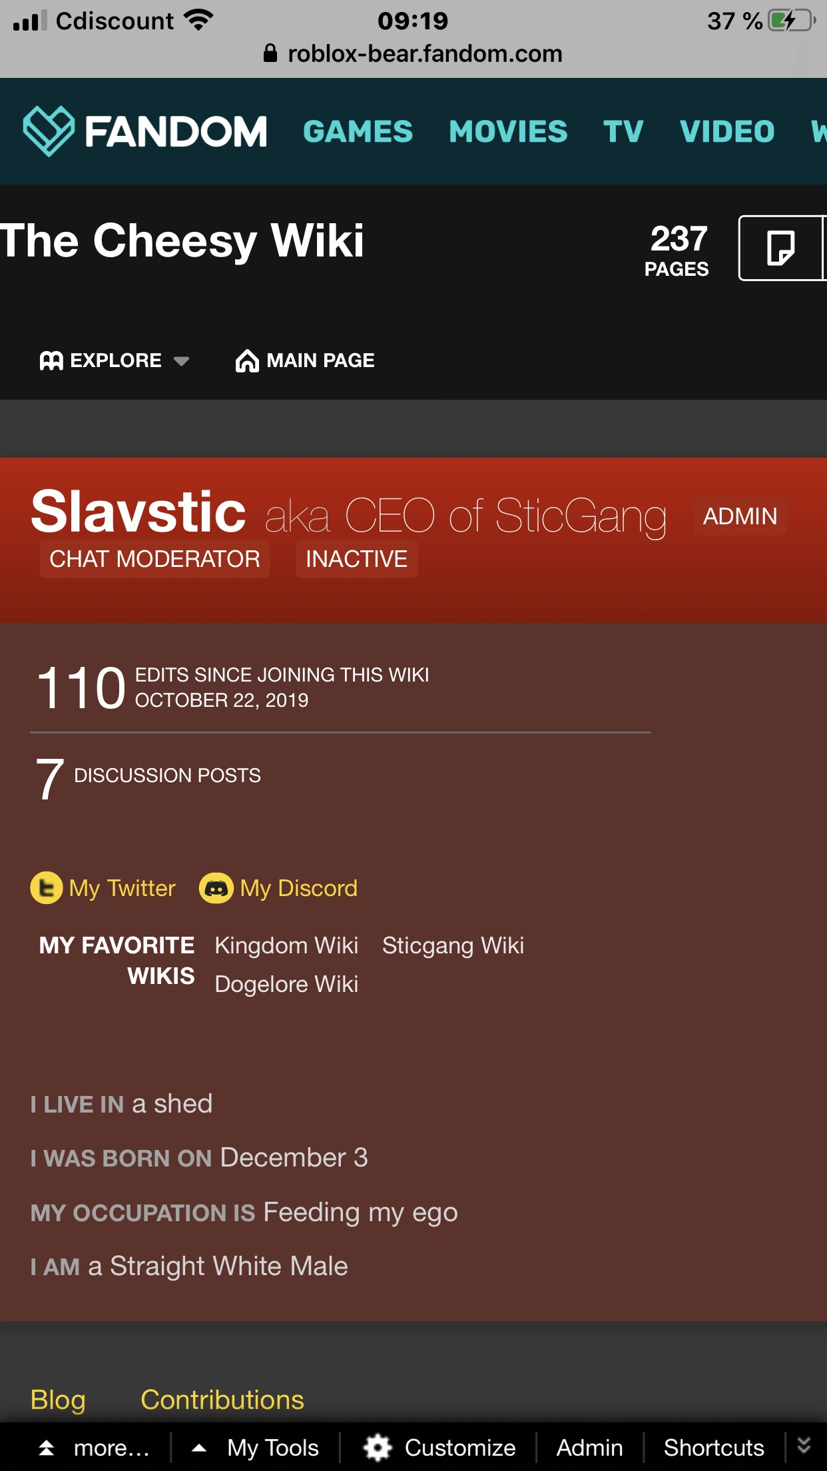This screenshot has width=827, height=1471.
Task: Click the Customize gear icon
Action: pos(378,1448)
